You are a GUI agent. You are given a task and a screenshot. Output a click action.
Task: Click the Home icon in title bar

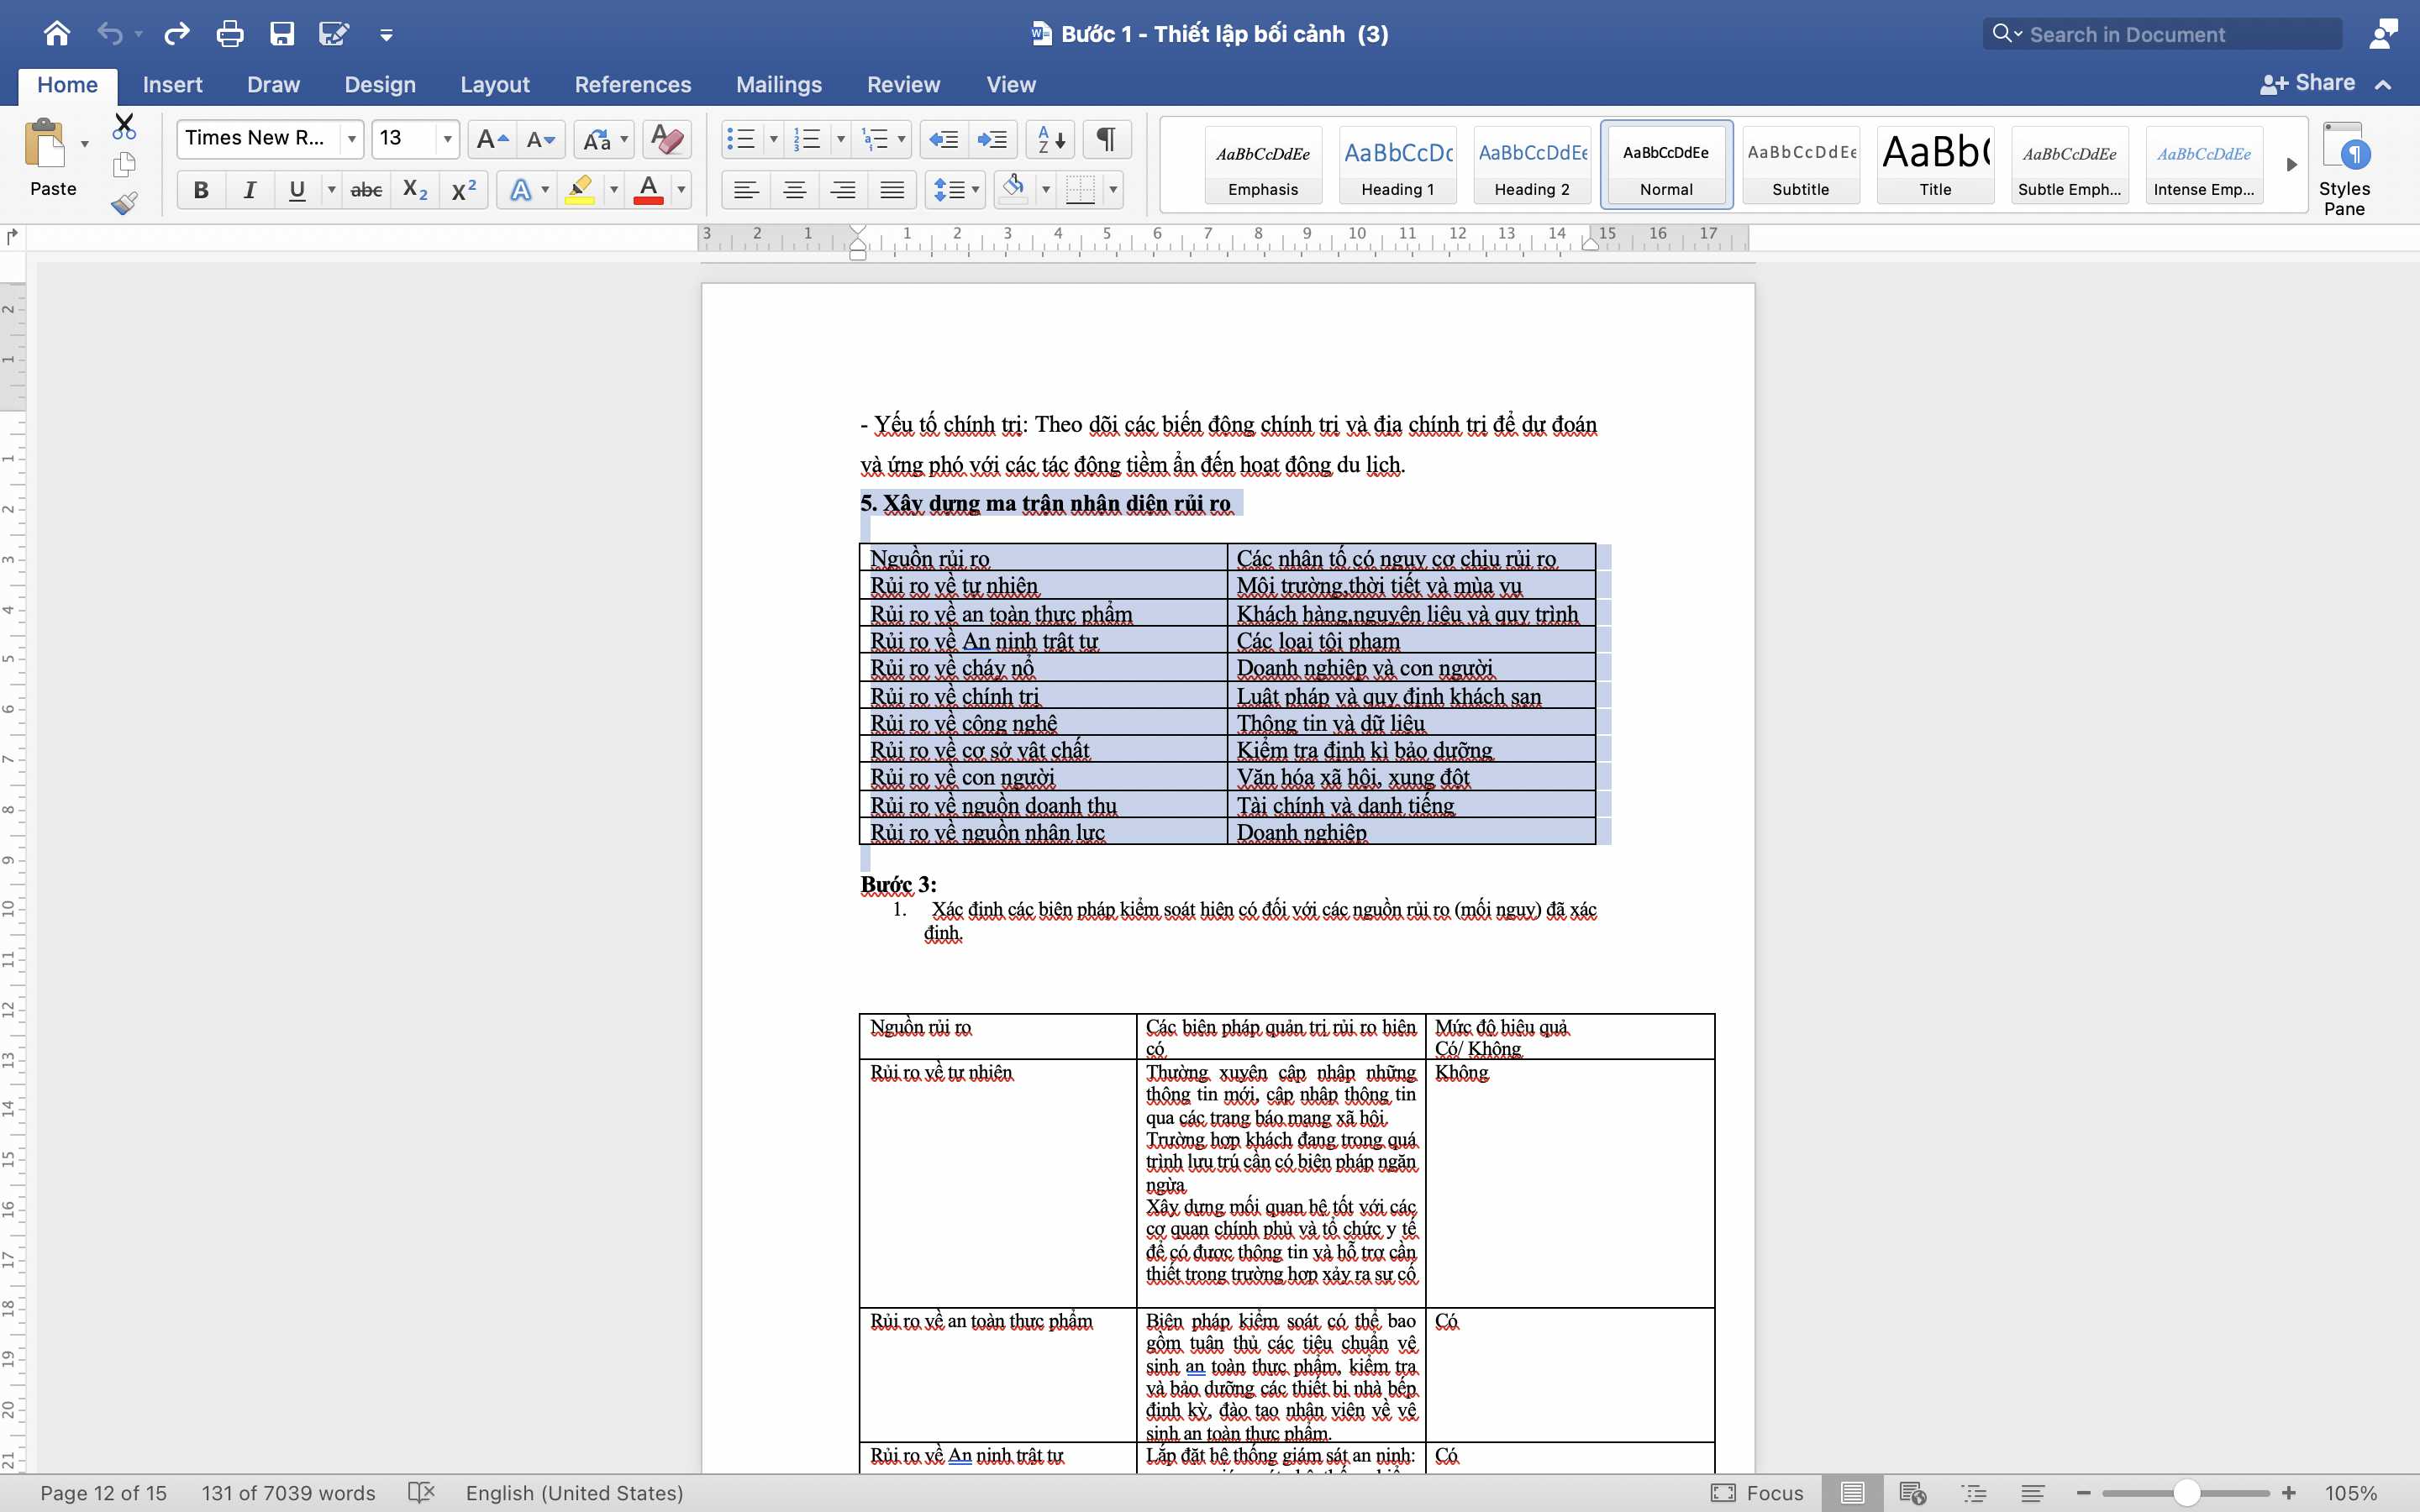click(57, 34)
